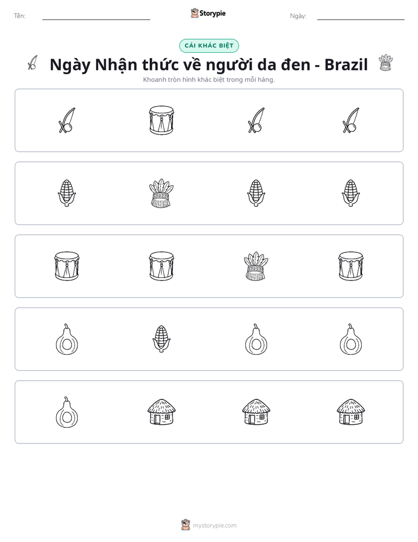The image size is (418, 542).
Task: Click the Storypie bear logo at top
Action: 194,13
